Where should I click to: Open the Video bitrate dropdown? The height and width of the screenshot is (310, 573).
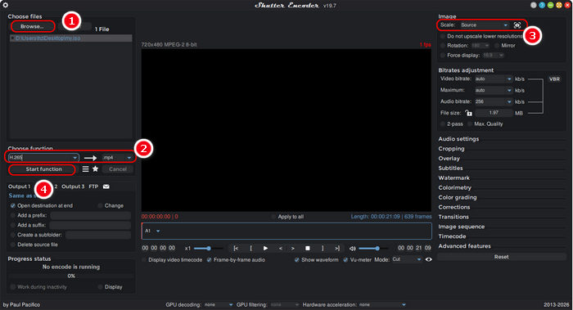click(494, 79)
